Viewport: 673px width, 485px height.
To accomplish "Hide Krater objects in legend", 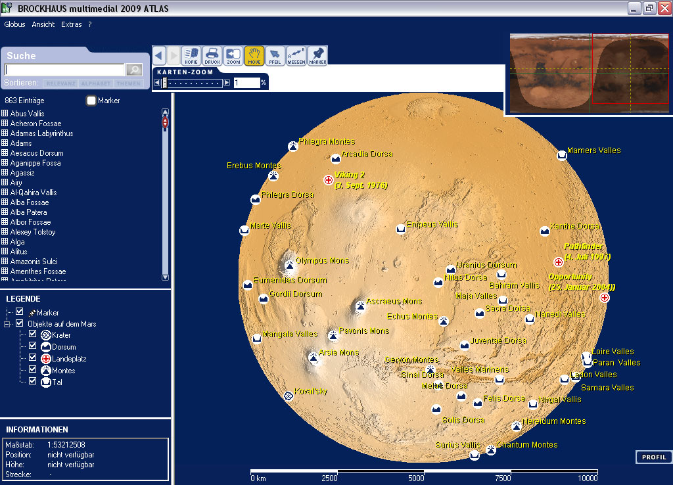I will point(33,334).
